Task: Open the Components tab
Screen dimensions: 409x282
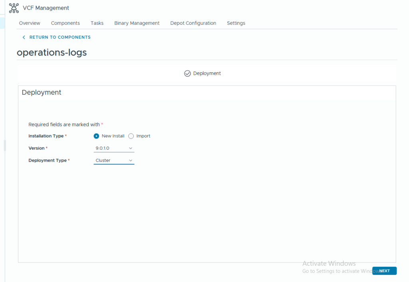Action: coord(66,23)
